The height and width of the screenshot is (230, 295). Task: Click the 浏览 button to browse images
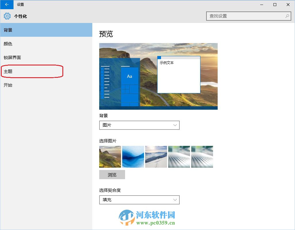click(x=112, y=175)
